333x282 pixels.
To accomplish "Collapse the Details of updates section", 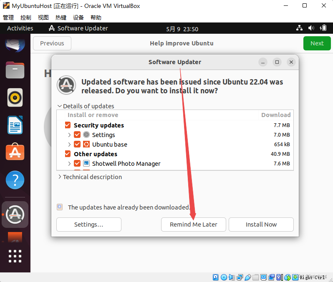I will click(x=60, y=106).
